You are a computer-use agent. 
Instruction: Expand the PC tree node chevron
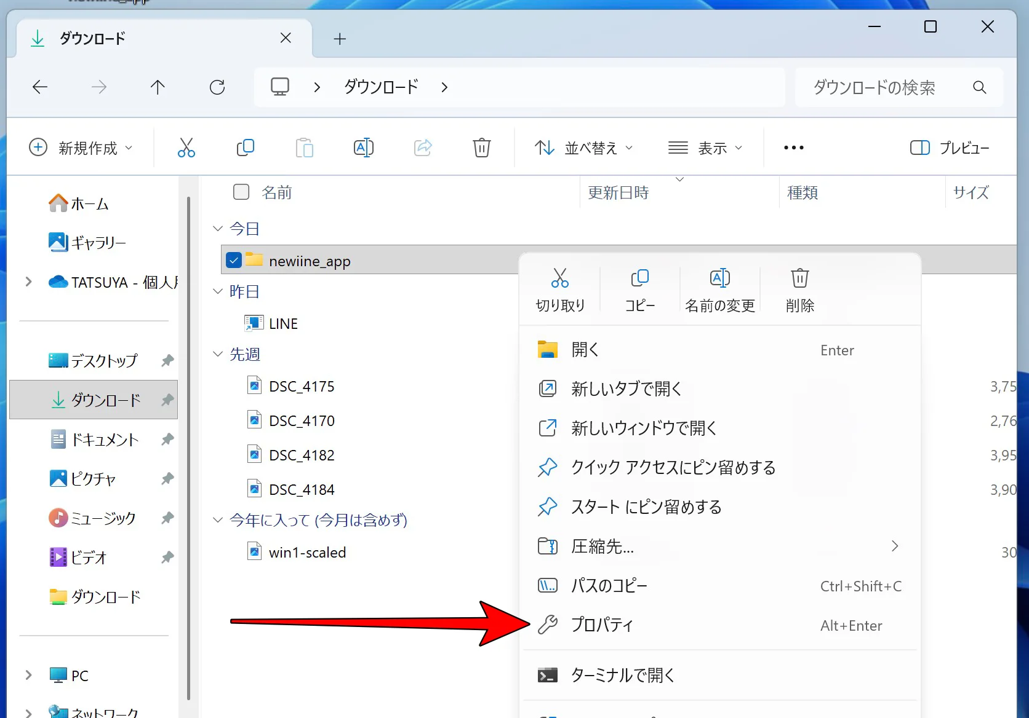28,676
